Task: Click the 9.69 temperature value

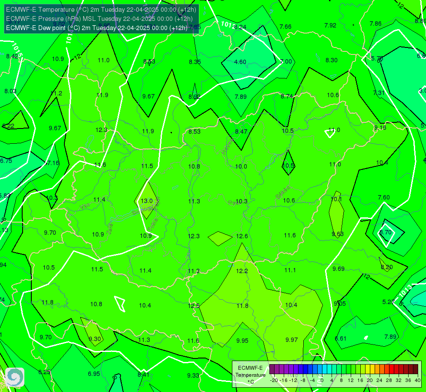Action: 339,269
